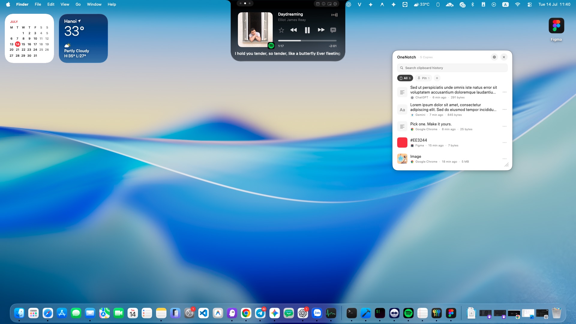Open the calendar view icon in the notch
This screenshot has height=324, width=576.
[x=318, y=4]
